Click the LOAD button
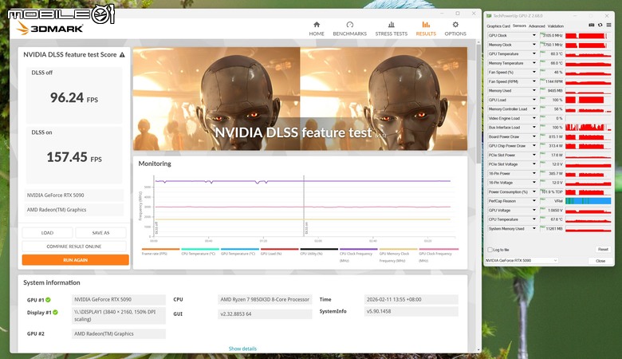The height and width of the screenshot is (359, 622). coord(47,233)
